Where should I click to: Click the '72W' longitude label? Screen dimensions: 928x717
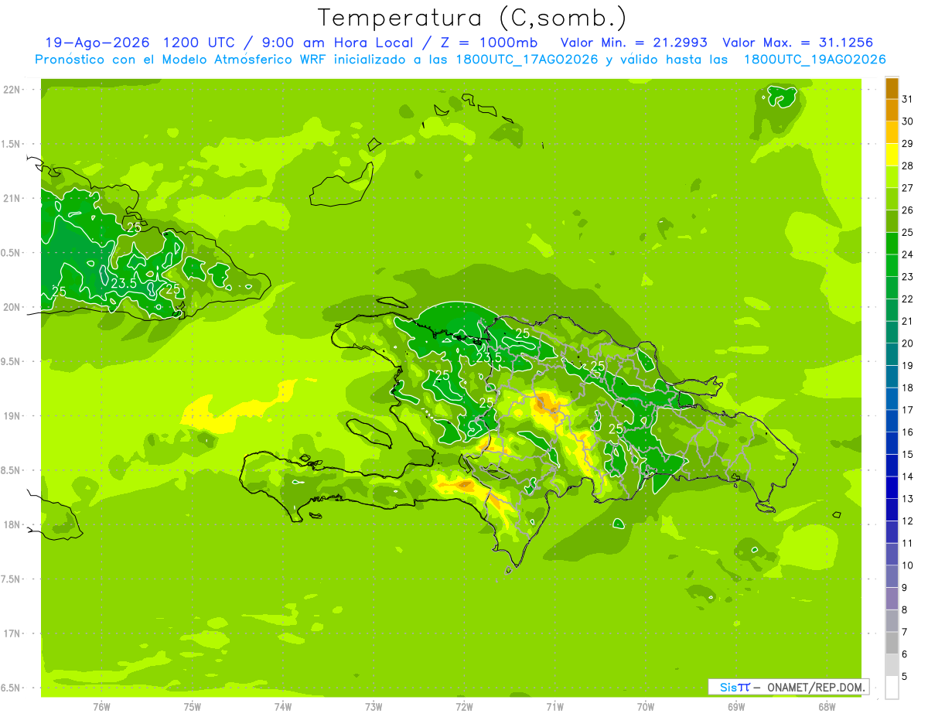point(464,706)
